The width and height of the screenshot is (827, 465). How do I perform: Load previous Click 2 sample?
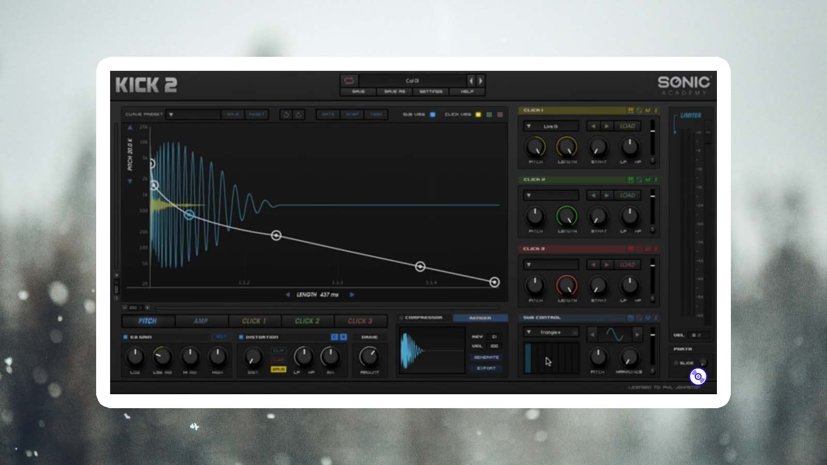pos(593,195)
